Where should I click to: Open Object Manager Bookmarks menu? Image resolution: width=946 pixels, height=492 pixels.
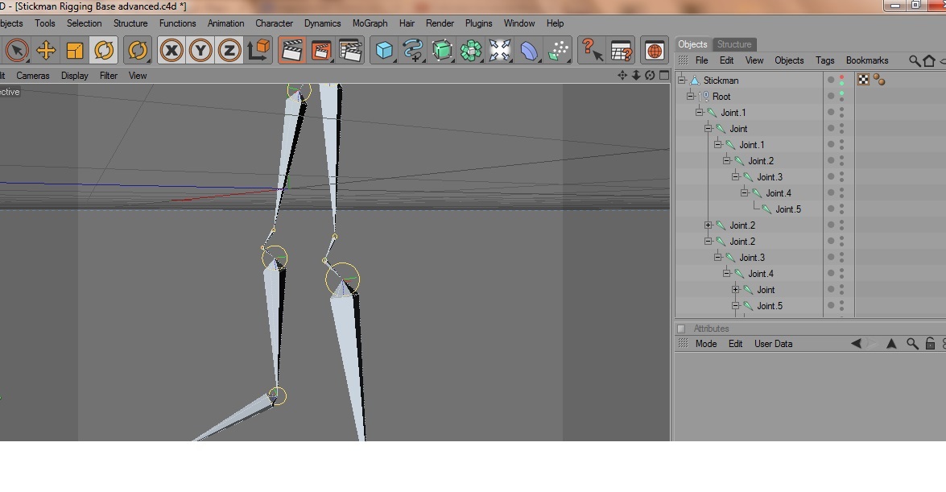[x=867, y=60]
